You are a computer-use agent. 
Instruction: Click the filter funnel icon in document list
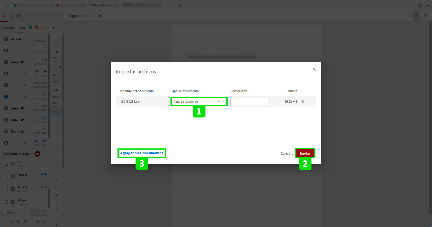pyautogui.click(x=49, y=27)
